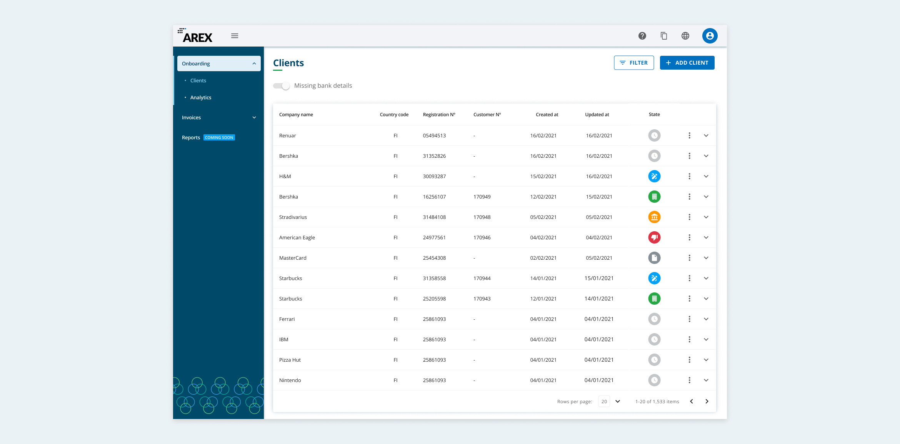
Task: Open three-dot menu for Pizza Hut row
Action: point(690,360)
